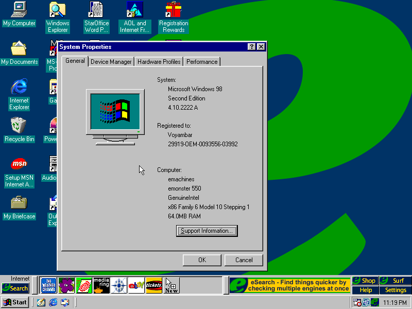Viewport: 412px width, 309px height.
Task: Click the Support Information button
Action: pyautogui.click(x=207, y=231)
